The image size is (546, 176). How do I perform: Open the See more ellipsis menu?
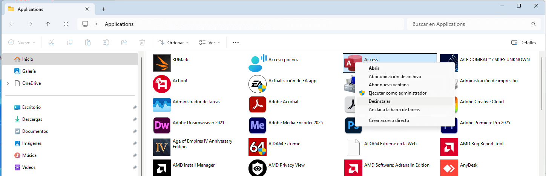click(236, 43)
